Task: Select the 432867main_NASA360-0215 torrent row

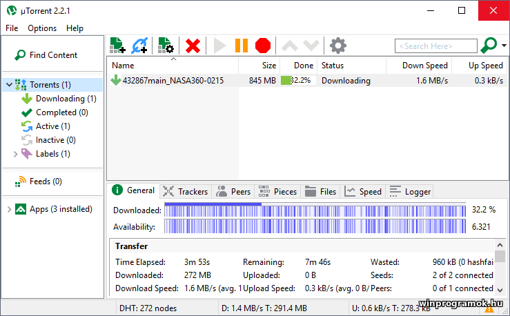Action: [x=173, y=81]
